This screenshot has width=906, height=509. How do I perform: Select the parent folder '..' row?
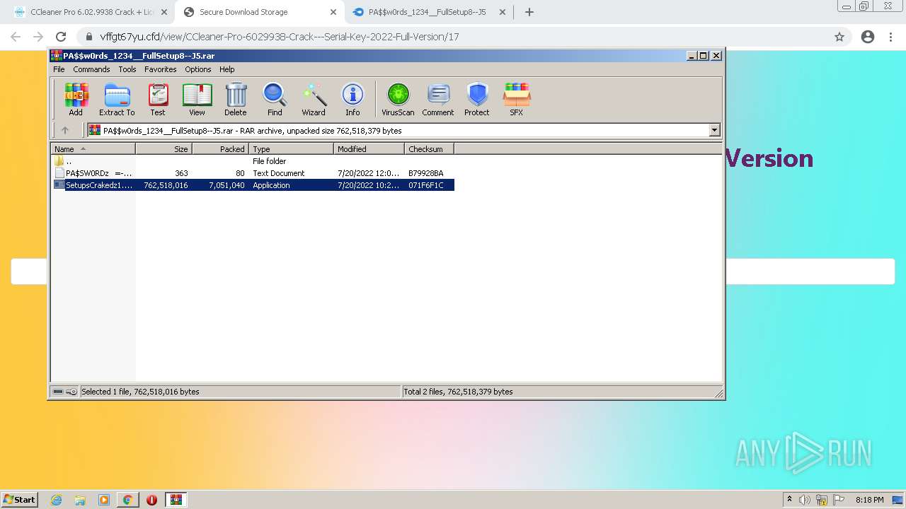(253, 161)
